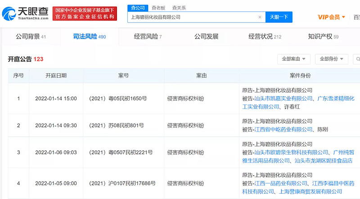The image size is (360, 199).
Task: Click the 天眼一下 search button
Action: pos(279,17)
